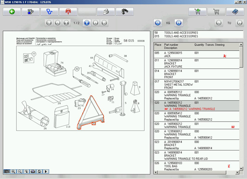Image resolution: width=247 pixels, height=179 pixels.
Task: Click parts list horizontal scrollbar right arrow
Action: (x=237, y=172)
